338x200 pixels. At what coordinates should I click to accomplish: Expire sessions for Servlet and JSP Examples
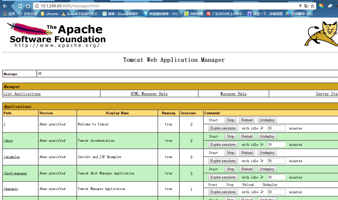point(223,161)
